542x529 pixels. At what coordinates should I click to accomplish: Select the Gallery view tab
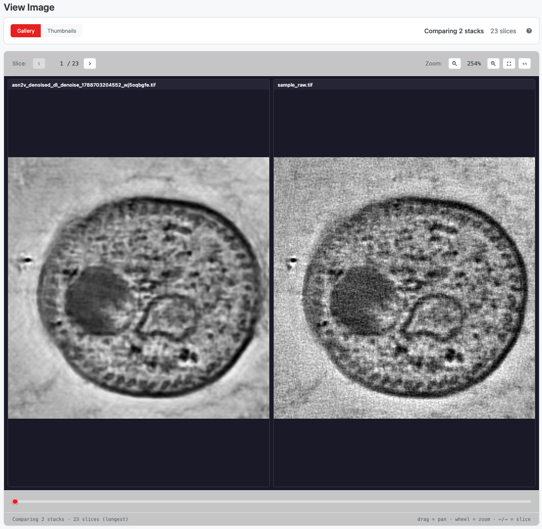26,31
